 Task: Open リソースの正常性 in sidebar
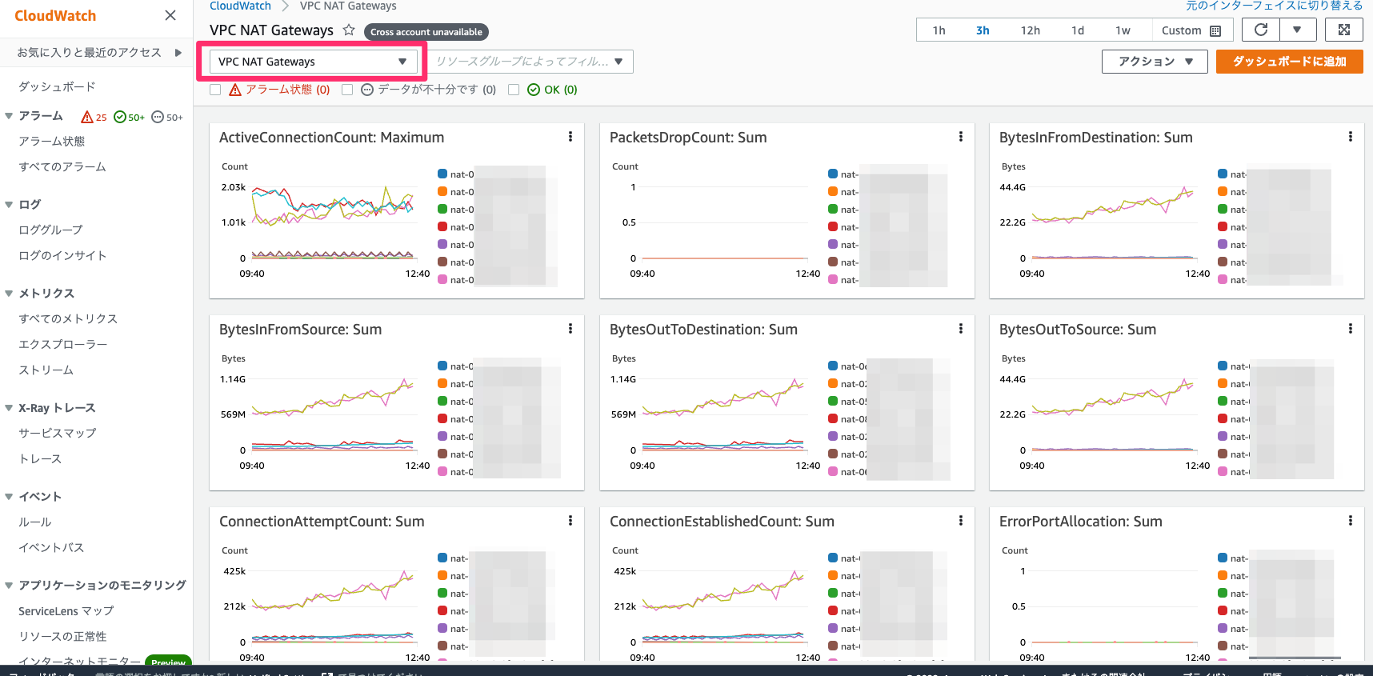point(62,636)
